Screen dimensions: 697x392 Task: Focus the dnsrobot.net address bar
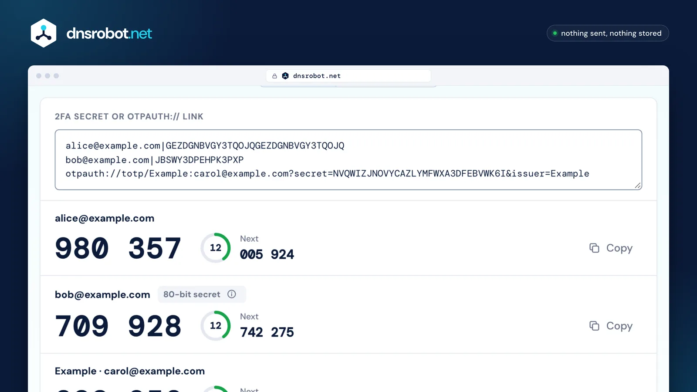click(x=348, y=76)
